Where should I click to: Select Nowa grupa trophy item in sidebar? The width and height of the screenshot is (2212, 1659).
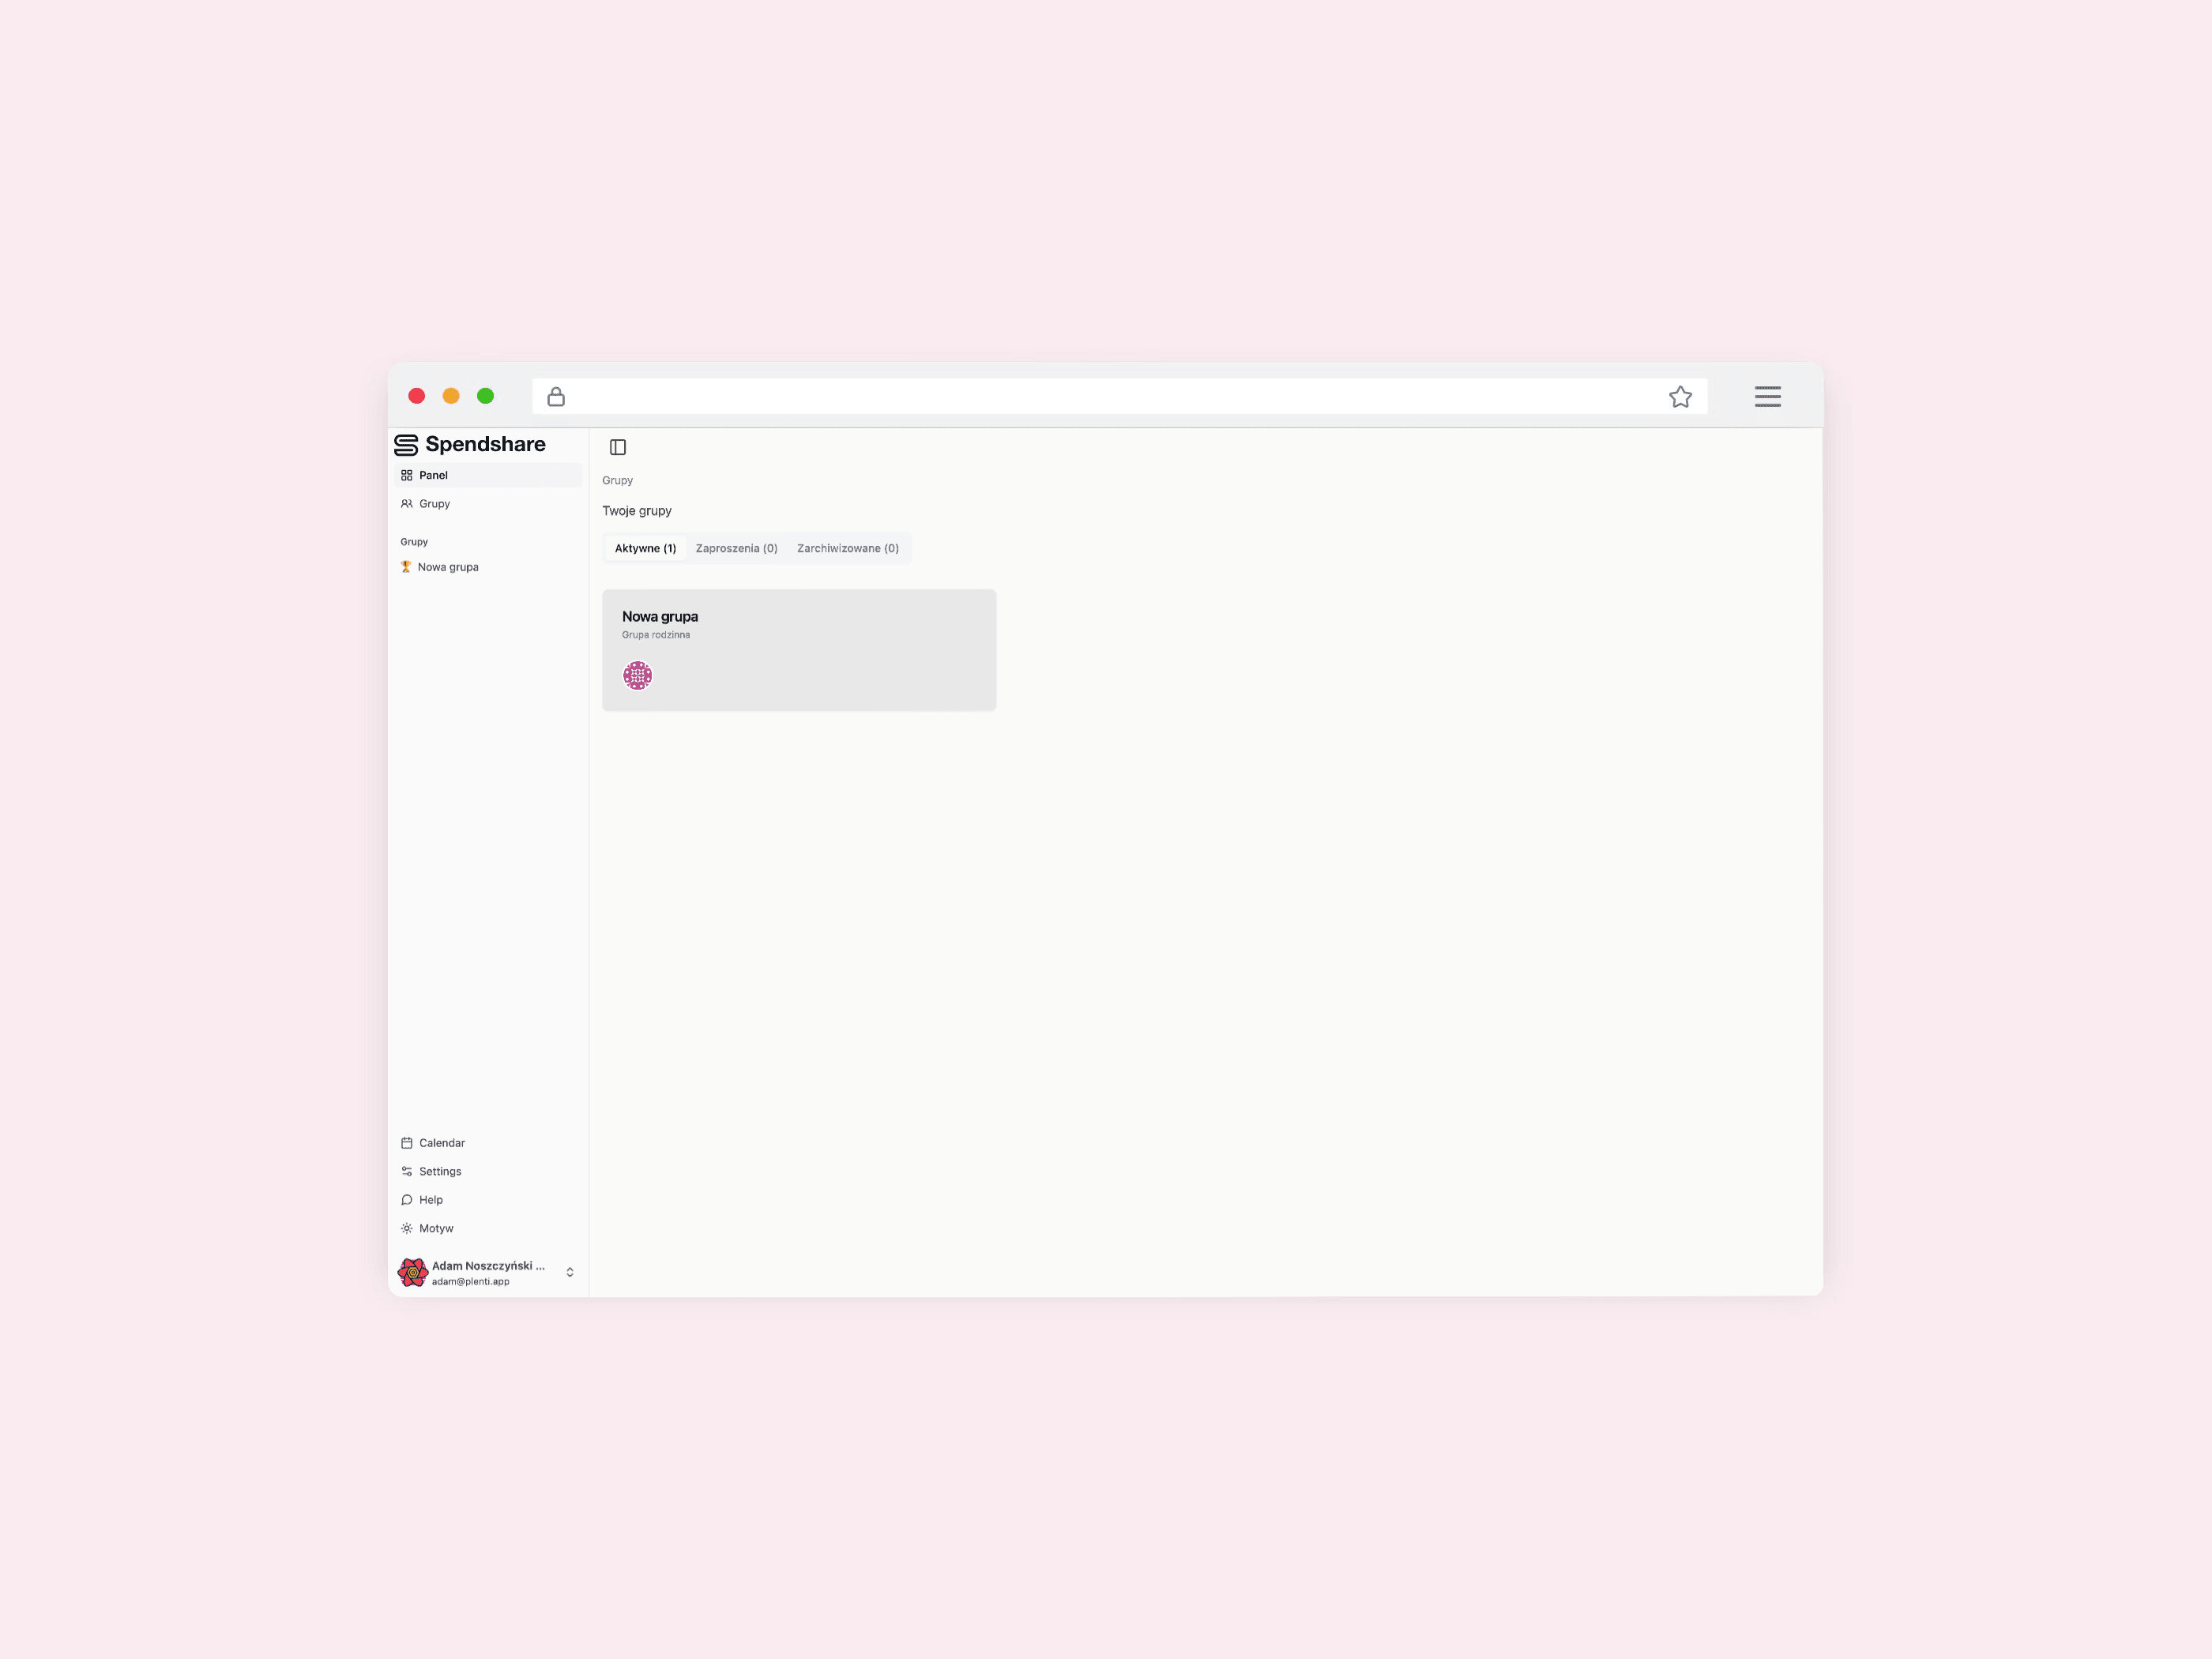point(488,567)
